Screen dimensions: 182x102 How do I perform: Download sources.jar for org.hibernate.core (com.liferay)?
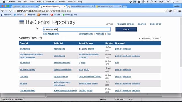click(x=127, y=77)
